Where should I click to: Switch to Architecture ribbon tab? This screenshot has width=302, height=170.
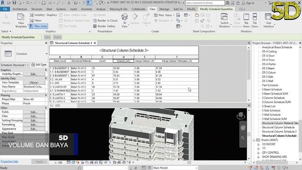point(20,9)
